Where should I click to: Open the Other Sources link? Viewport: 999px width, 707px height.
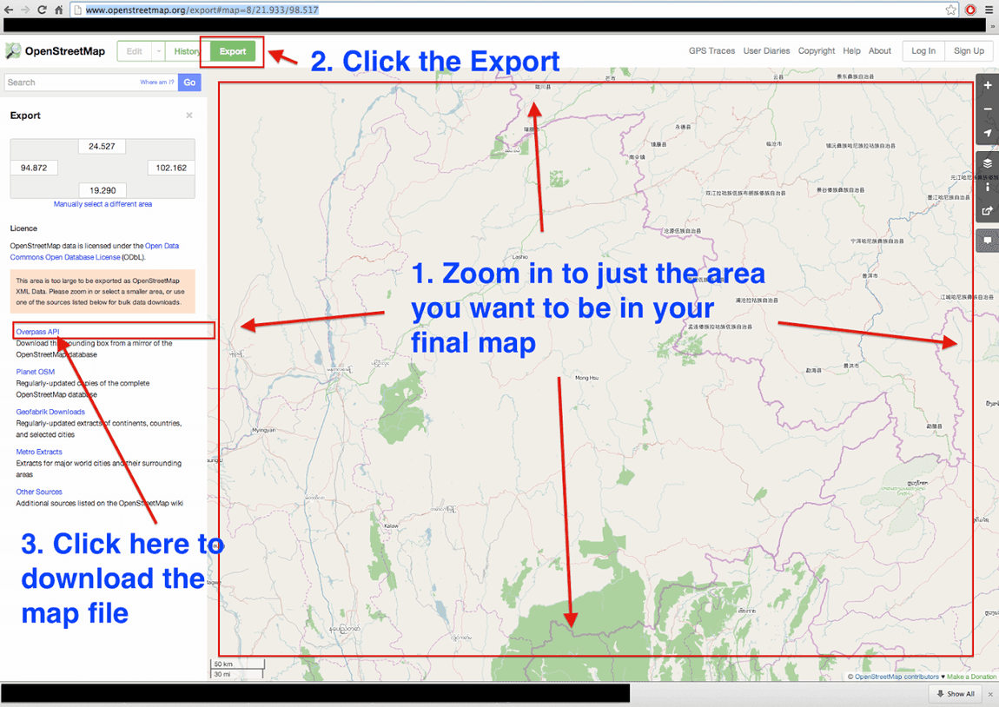(x=39, y=492)
